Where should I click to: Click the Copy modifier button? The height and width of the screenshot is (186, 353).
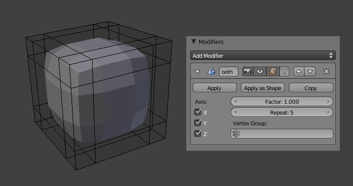pyautogui.click(x=311, y=88)
